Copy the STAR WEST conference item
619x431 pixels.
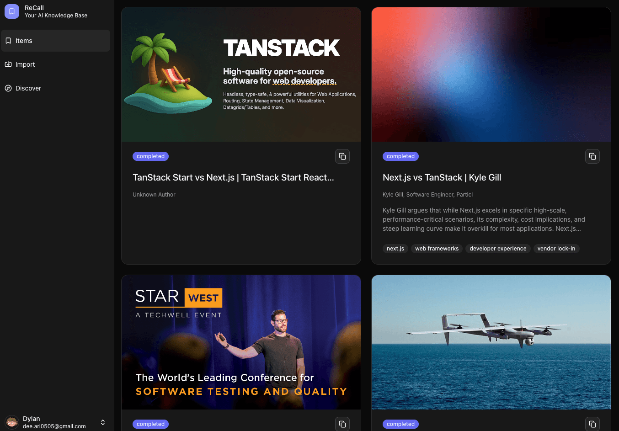pyautogui.click(x=342, y=424)
